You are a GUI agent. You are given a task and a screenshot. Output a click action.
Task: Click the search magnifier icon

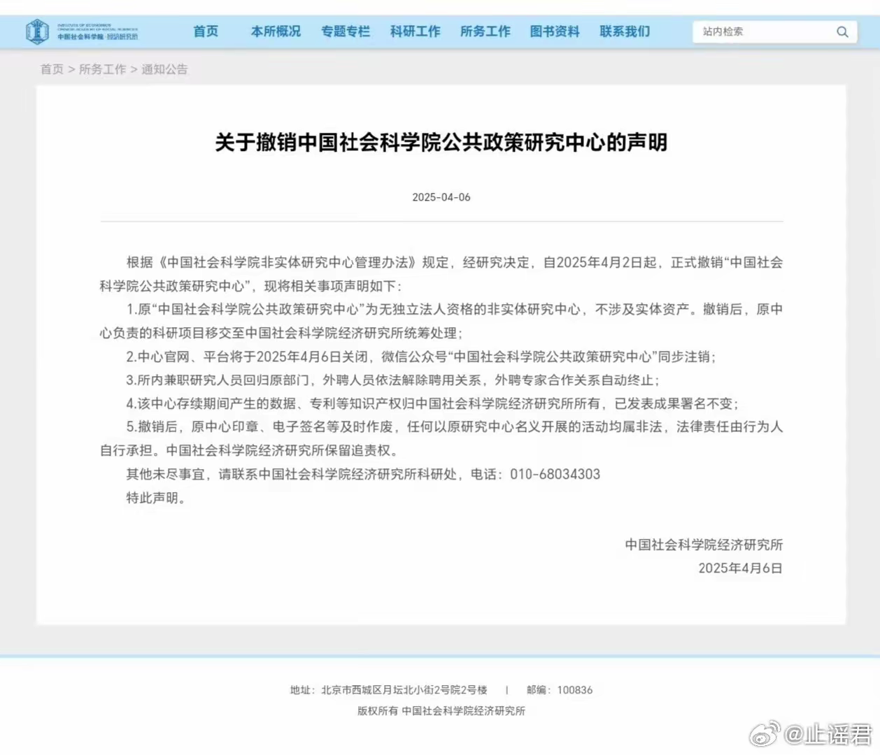click(x=842, y=32)
